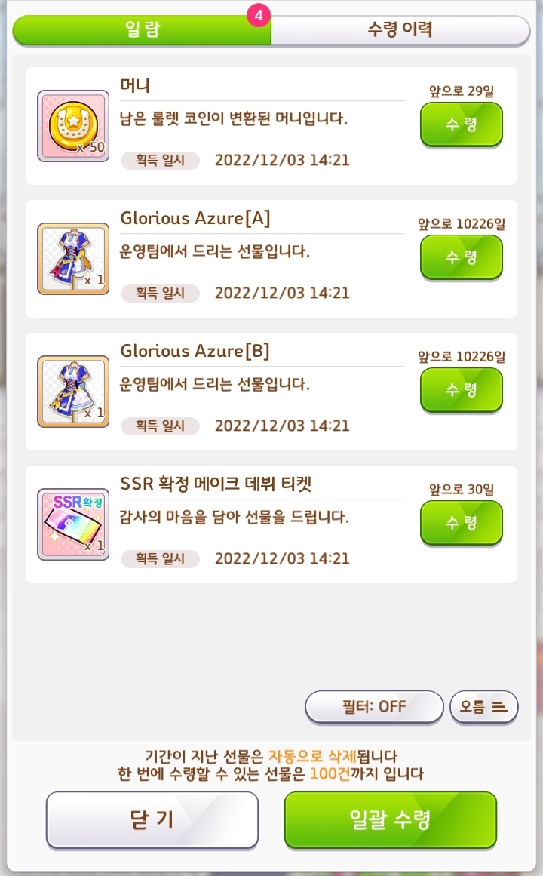The height and width of the screenshot is (876, 543).
Task: Open the Glorious Azure[A] outfit icon
Action: pos(73,259)
